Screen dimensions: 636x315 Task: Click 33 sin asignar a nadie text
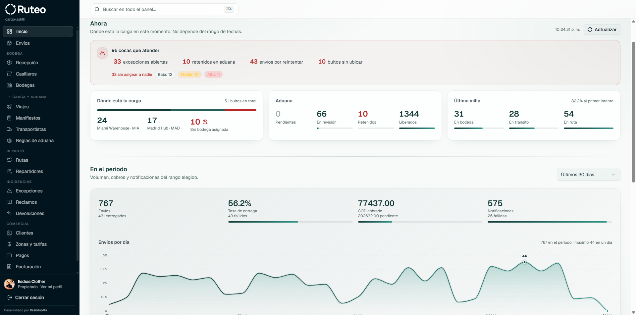(x=132, y=75)
